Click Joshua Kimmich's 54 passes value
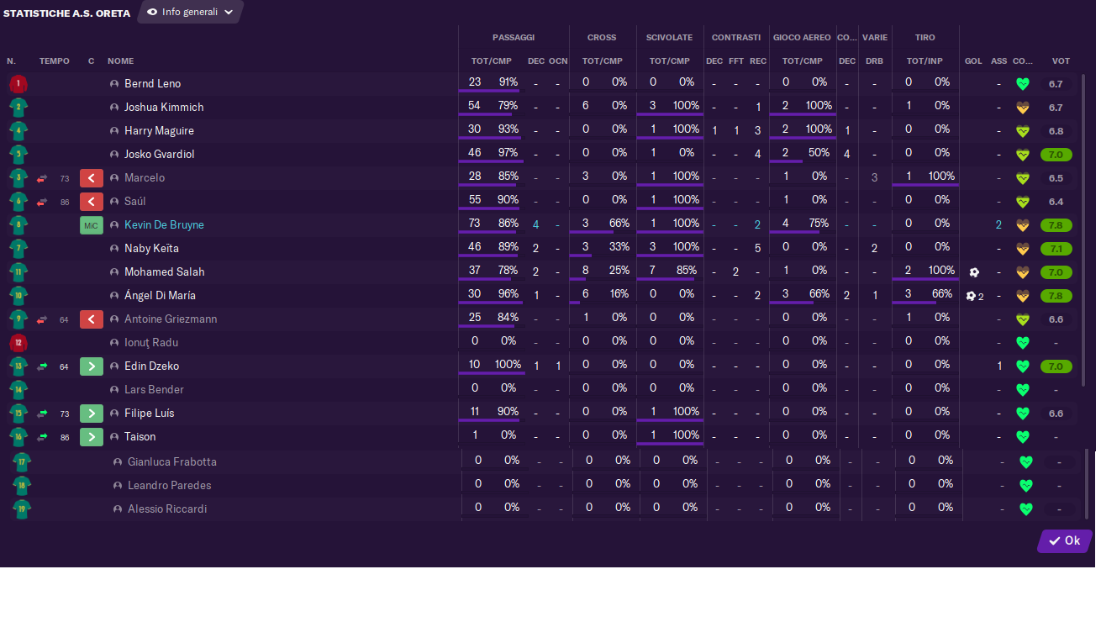1101x643 pixels. 474,106
